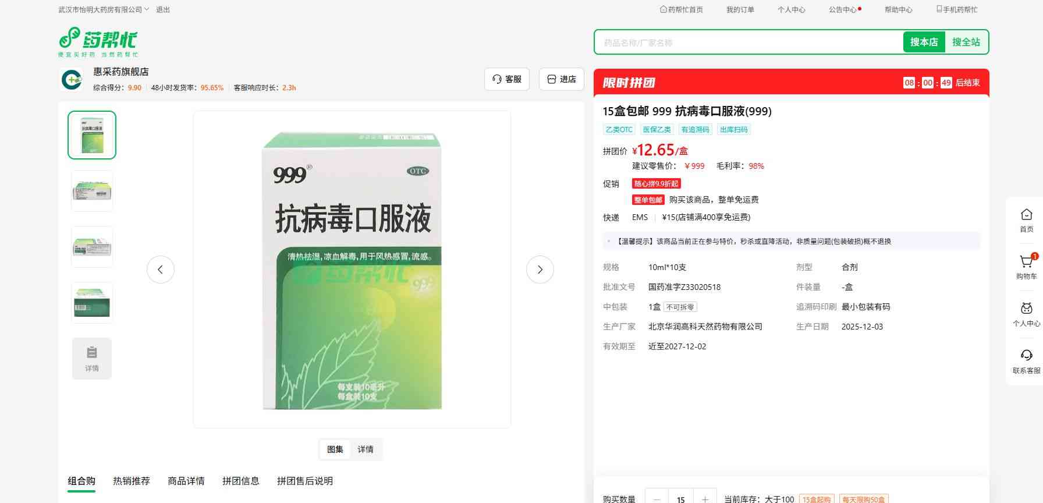Image resolution: width=1043 pixels, height=503 pixels.
Task: Click the 搜本店 search button
Action: click(924, 42)
